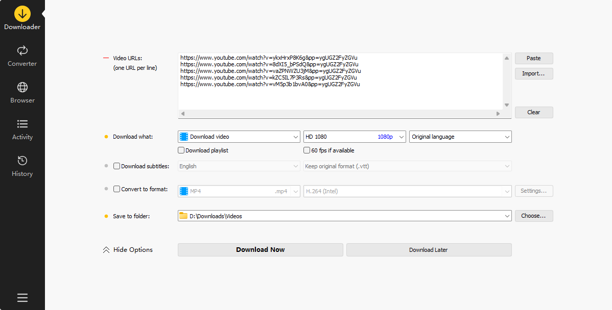Screen dimensions: 612x310
Task: Enable the Download playlist checkbox
Action: pyautogui.click(x=181, y=150)
